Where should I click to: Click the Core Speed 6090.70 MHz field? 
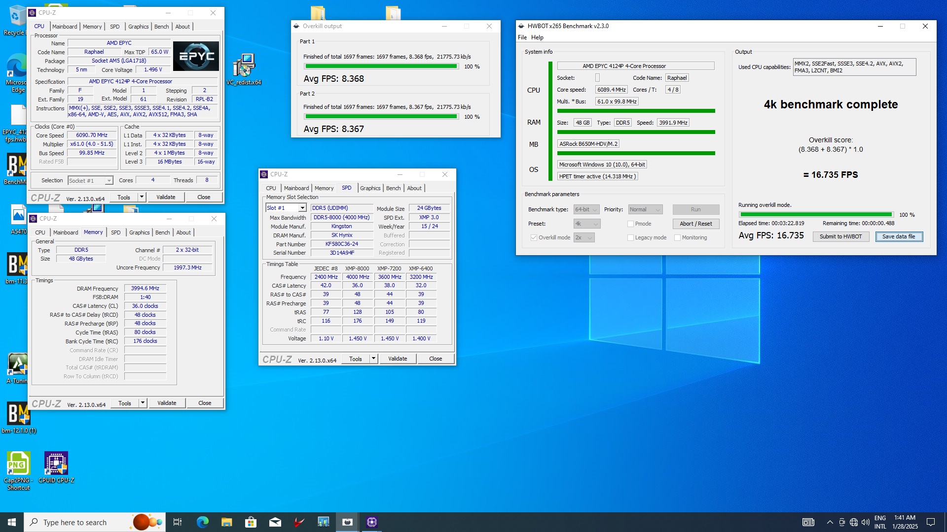click(92, 135)
